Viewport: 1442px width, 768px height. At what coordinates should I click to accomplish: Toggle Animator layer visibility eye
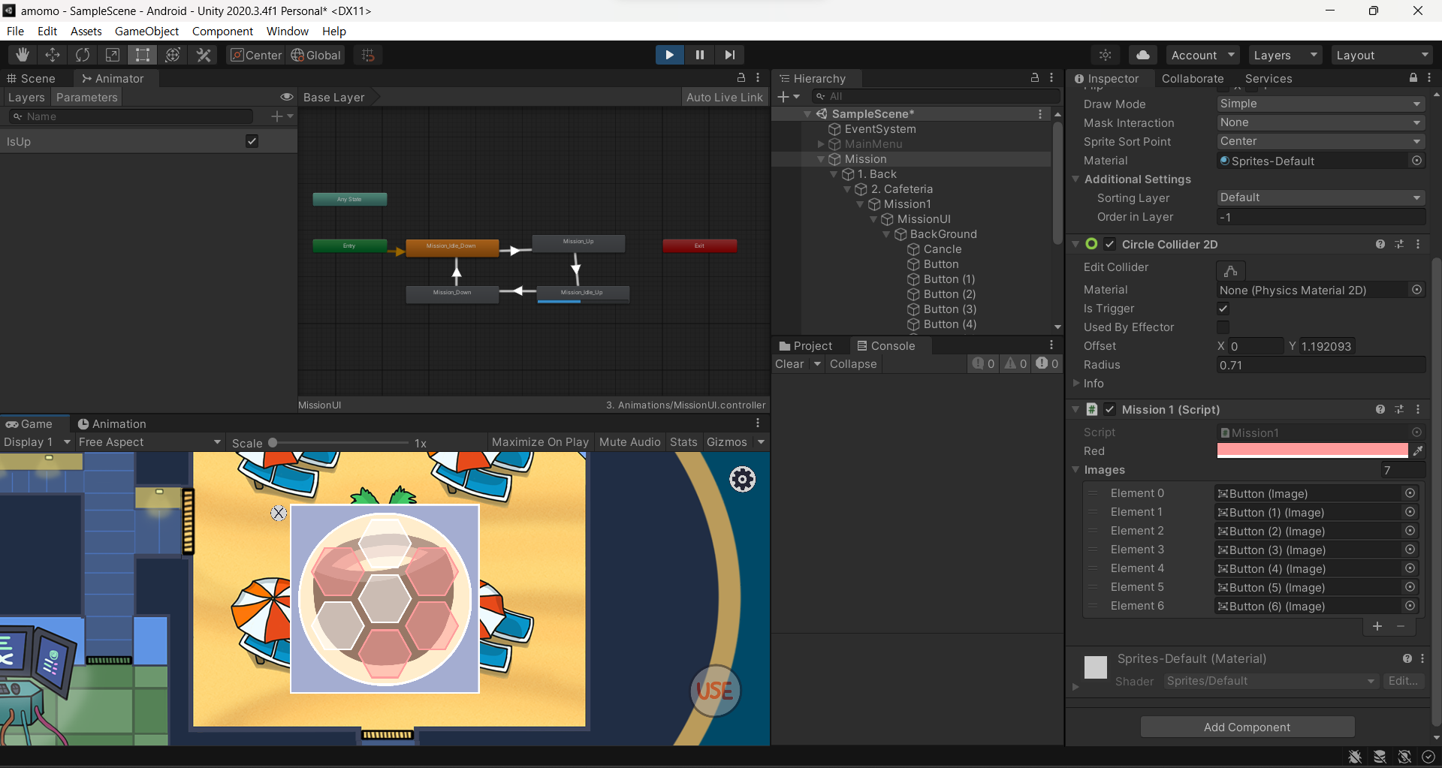286,97
